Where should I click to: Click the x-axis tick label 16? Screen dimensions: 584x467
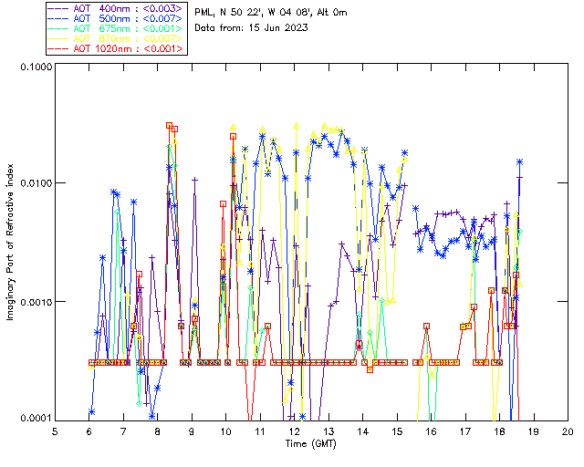click(x=432, y=431)
